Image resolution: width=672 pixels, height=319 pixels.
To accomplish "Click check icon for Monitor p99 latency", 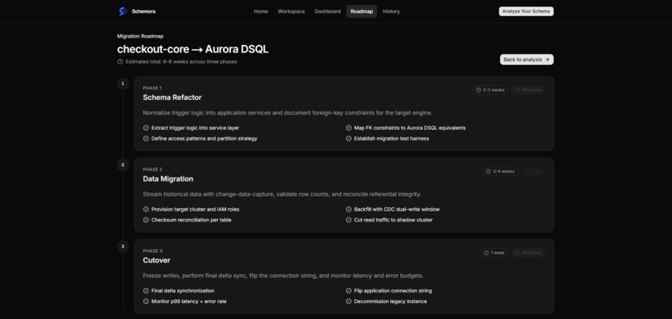I will click(146, 302).
